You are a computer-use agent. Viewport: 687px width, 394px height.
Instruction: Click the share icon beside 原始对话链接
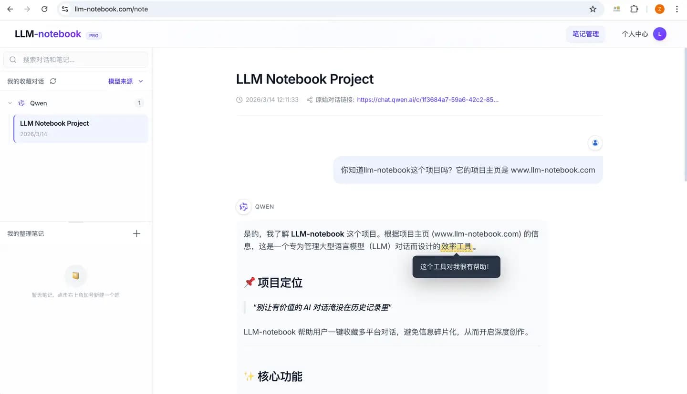click(x=310, y=100)
